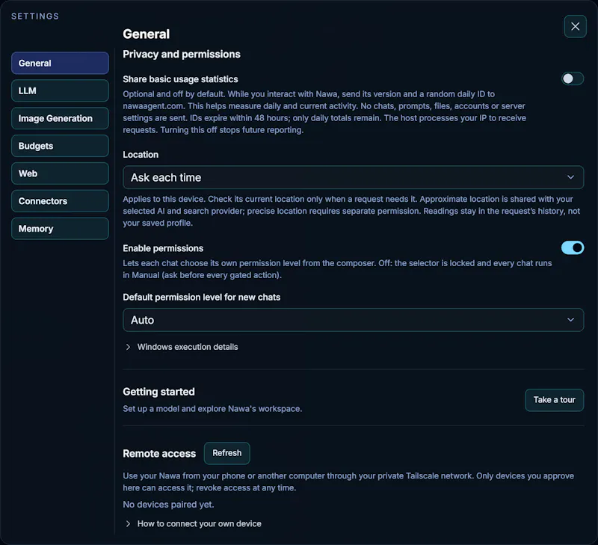Open Default permission level dropdown
598x545 pixels.
coord(353,320)
